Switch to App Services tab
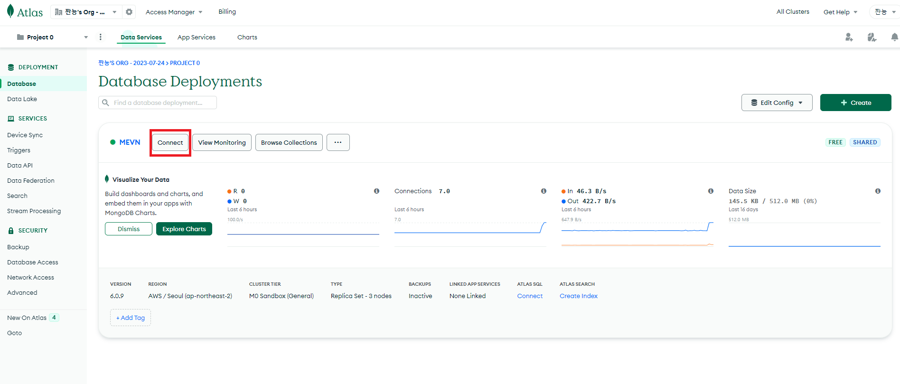Screen dimensions: 900x384 pyautogui.click(x=197, y=37)
